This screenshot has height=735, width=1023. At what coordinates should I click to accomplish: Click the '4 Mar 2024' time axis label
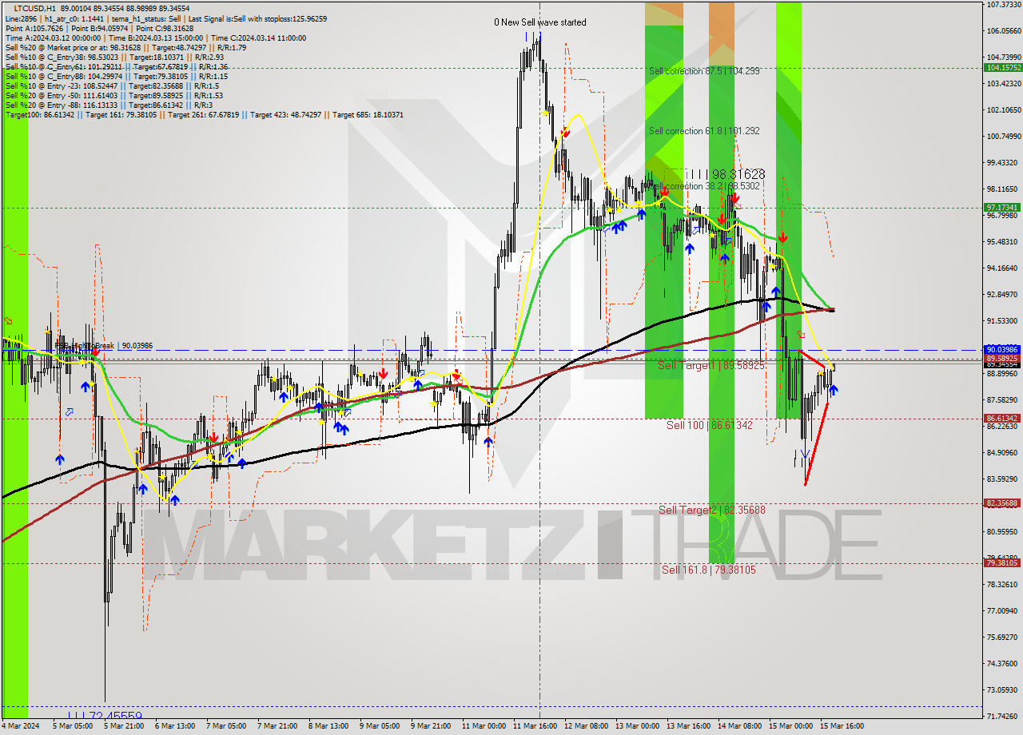pos(21,726)
